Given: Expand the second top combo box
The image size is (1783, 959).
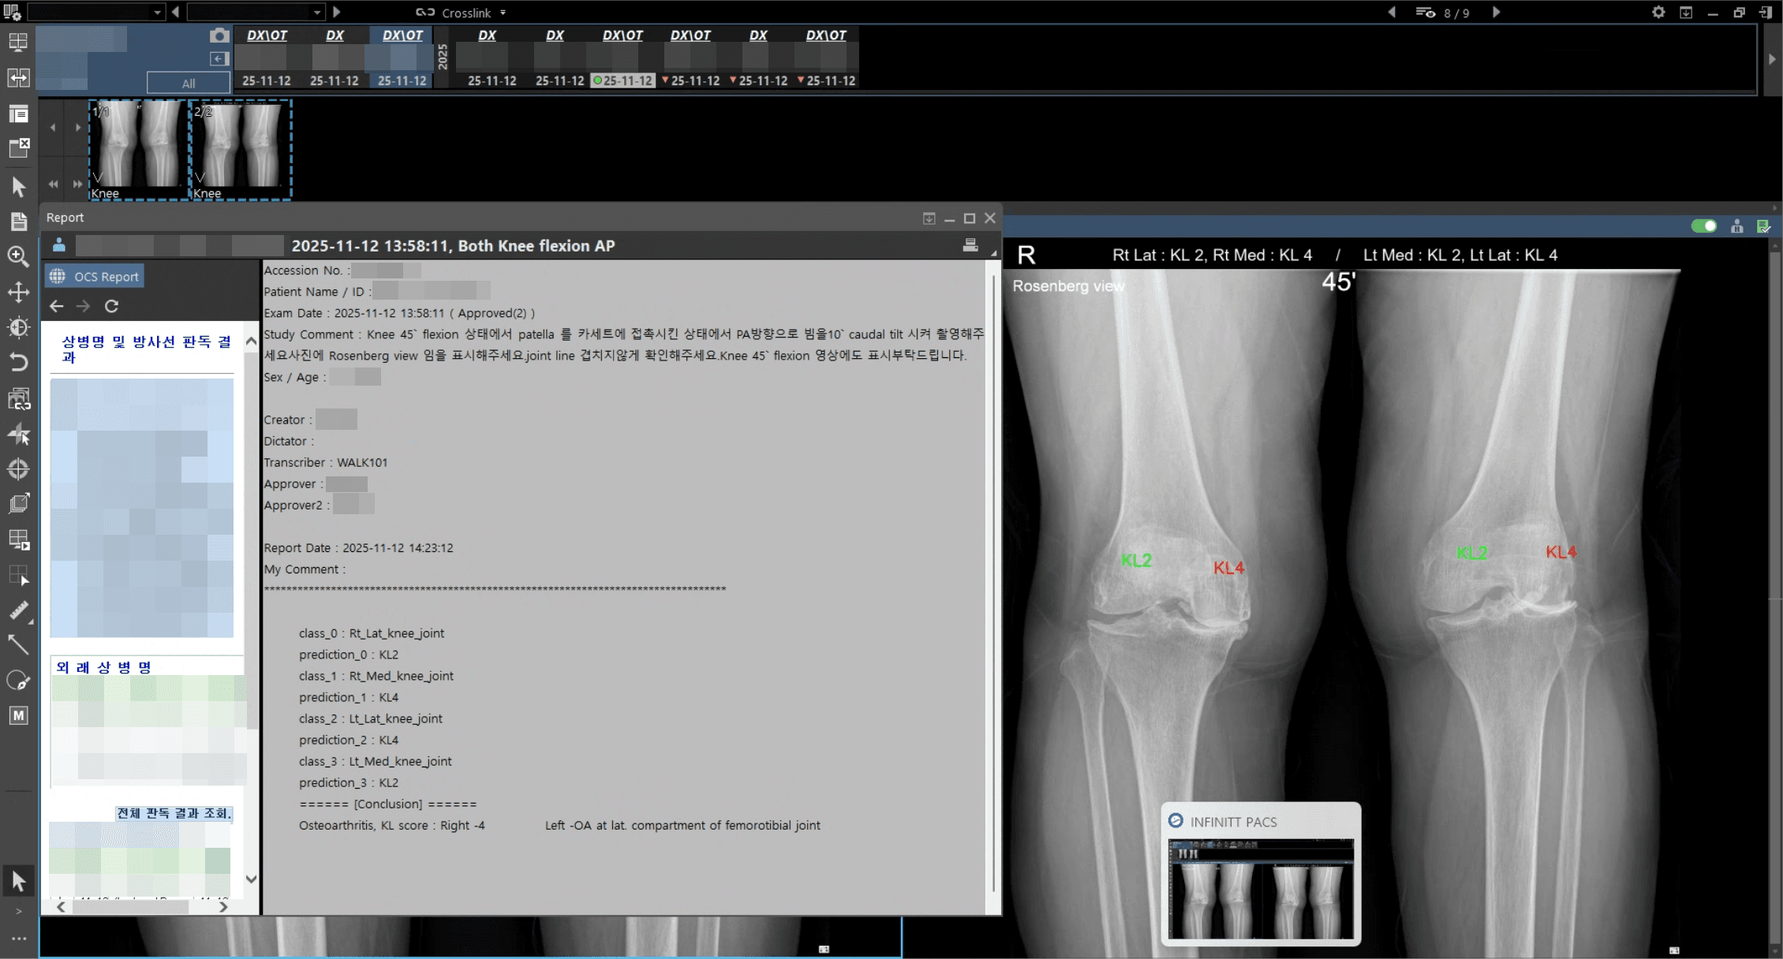Looking at the screenshot, I should (316, 13).
